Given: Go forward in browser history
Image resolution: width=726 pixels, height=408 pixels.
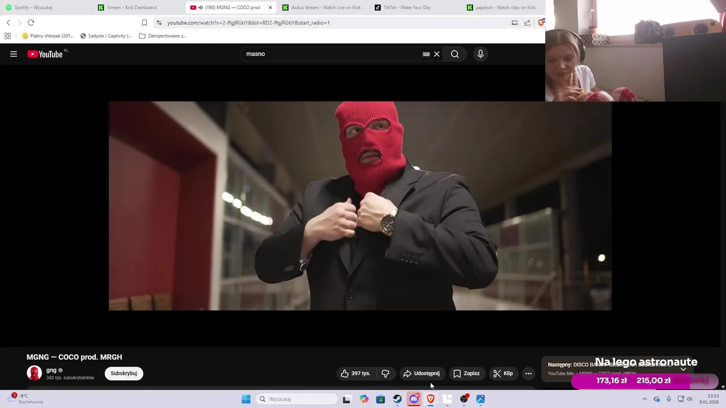Looking at the screenshot, I should pyautogui.click(x=19, y=23).
